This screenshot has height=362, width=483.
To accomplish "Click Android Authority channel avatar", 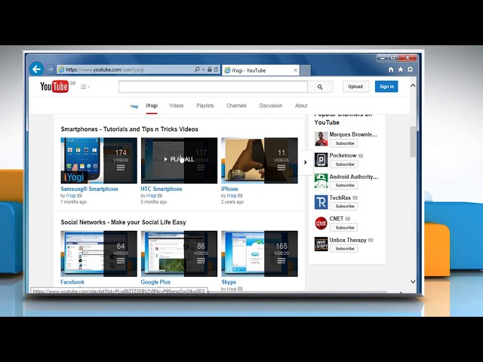I will 321,181.
